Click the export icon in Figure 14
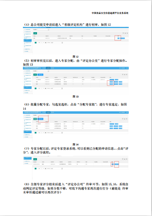 (x=125, y=119)
